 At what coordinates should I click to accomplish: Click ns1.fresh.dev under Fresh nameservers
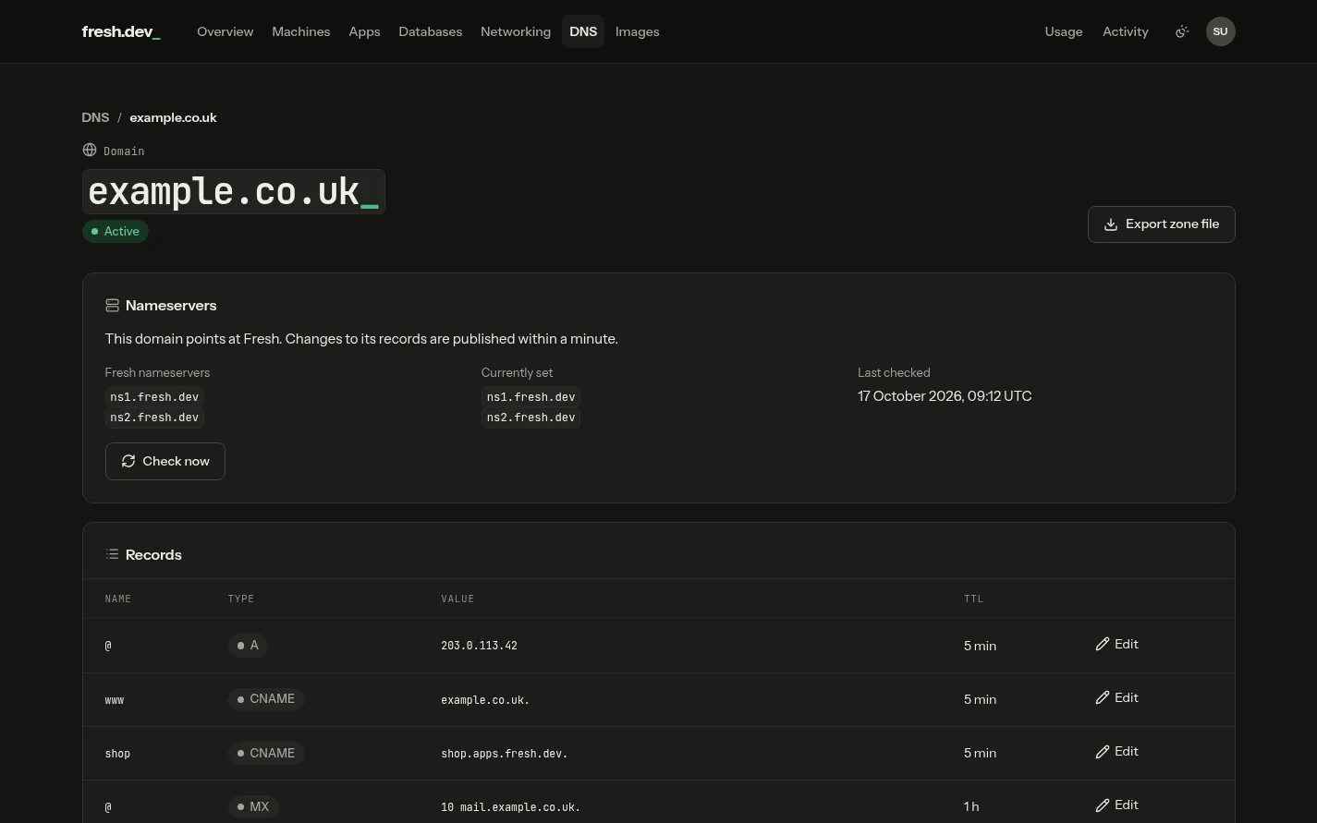[x=154, y=397]
